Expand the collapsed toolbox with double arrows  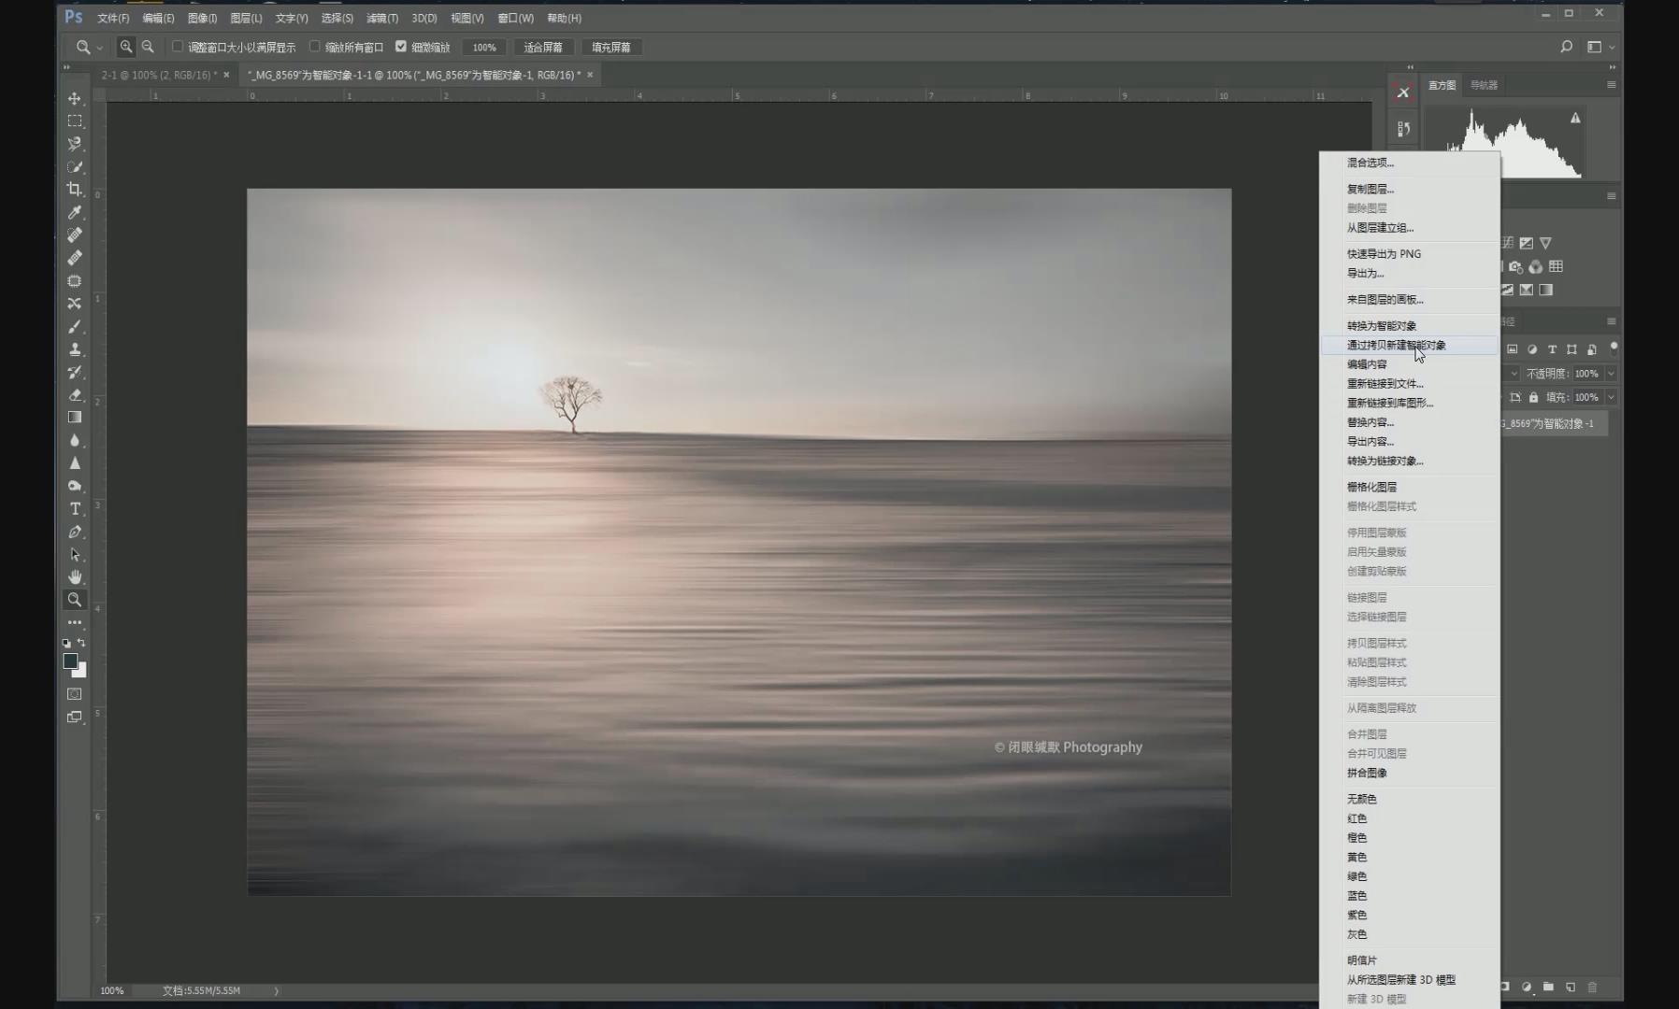point(66,67)
